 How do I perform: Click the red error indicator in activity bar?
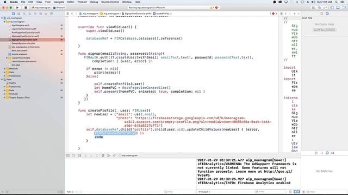pos(217,8)
